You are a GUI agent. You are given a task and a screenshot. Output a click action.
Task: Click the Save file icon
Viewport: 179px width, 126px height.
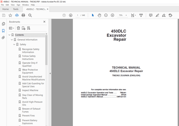click(x=4, y=15)
